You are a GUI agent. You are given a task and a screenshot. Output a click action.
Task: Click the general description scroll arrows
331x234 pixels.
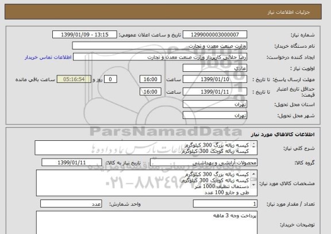tap(253, 145)
